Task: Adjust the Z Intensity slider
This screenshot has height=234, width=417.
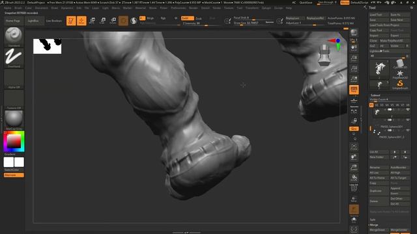Action: tap(201, 23)
